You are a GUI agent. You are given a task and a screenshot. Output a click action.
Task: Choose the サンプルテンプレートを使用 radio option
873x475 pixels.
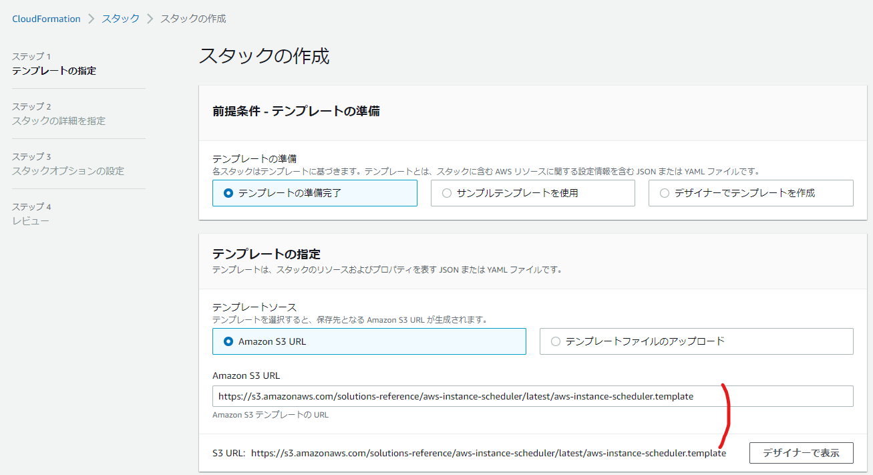532,193
